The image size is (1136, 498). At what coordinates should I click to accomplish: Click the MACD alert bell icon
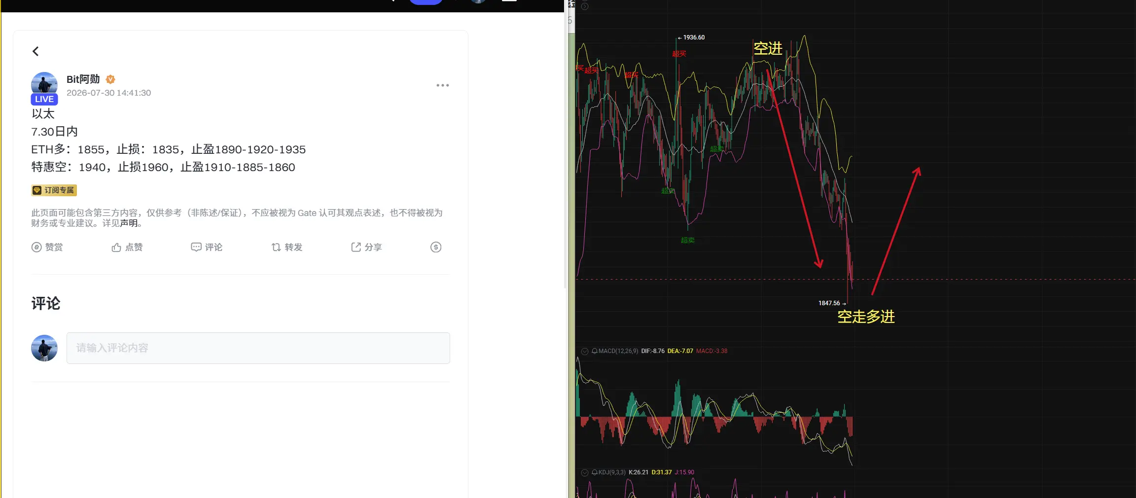(595, 351)
